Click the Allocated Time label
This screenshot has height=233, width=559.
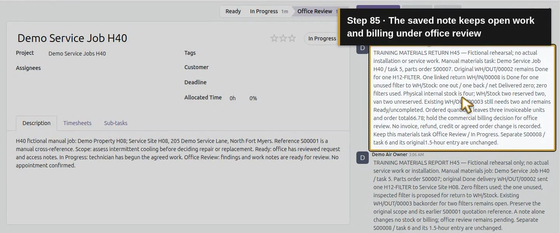203,97
